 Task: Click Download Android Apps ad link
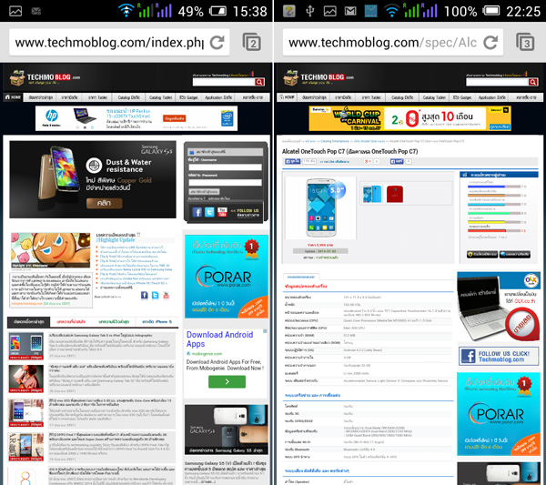[219, 339]
